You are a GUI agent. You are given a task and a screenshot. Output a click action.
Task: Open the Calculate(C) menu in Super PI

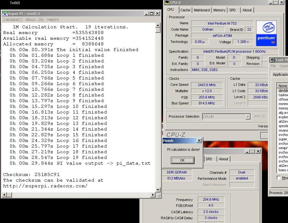pos(13,20)
